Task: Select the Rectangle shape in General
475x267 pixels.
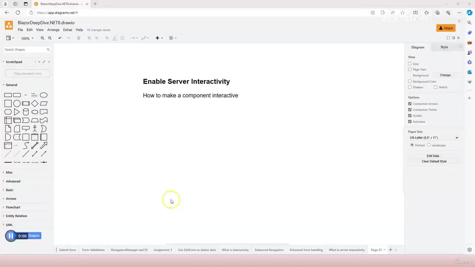Action: click(x=8, y=95)
